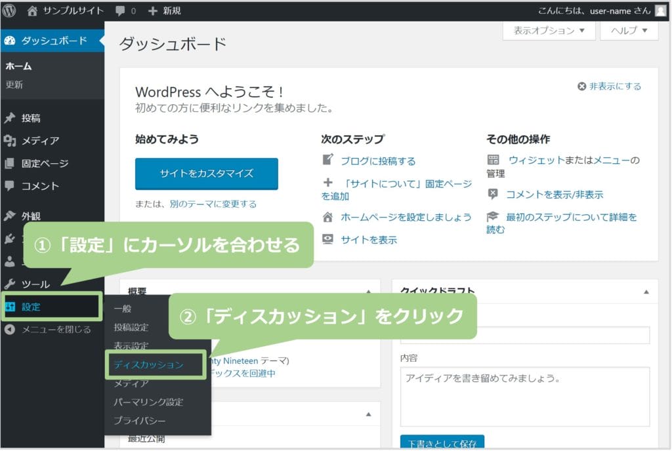Select パーマリンク設定 in the flyout menu
Viewport: 672px width, 451px height.
148,402
